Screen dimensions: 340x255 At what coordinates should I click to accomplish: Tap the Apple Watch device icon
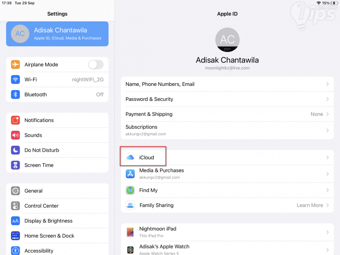pyautogui.click(x=130, y=250)
